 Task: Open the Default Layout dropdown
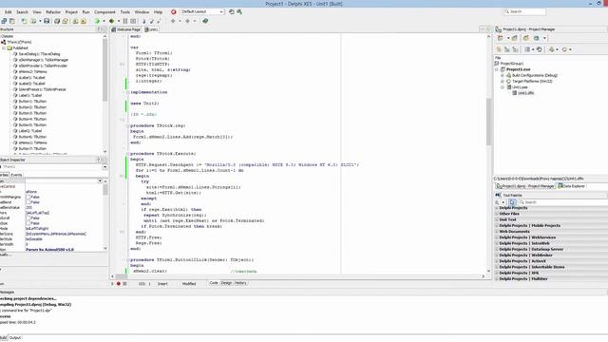[x=221, y=12]
